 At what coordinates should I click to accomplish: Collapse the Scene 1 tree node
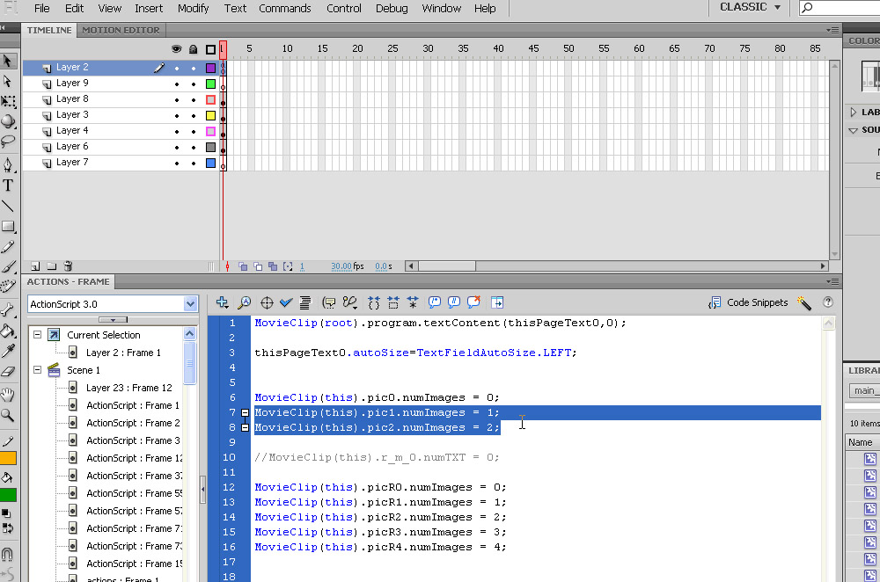[37, 370]
